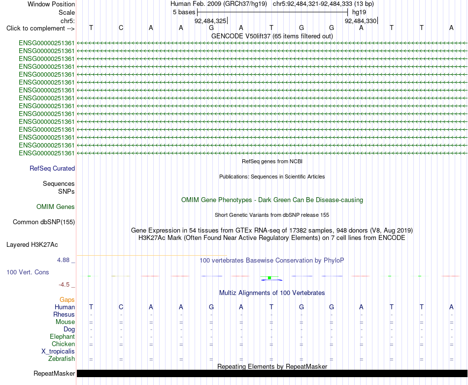Click the 'Human Feb. 2009 (GRCh37/hg19)' assembly text
Screen dimensions: 468x385
[x=218, y=4]
